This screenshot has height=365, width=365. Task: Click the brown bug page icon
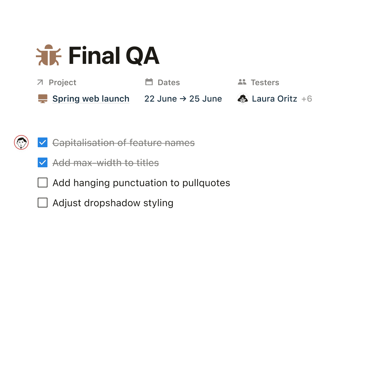(49, 55)
